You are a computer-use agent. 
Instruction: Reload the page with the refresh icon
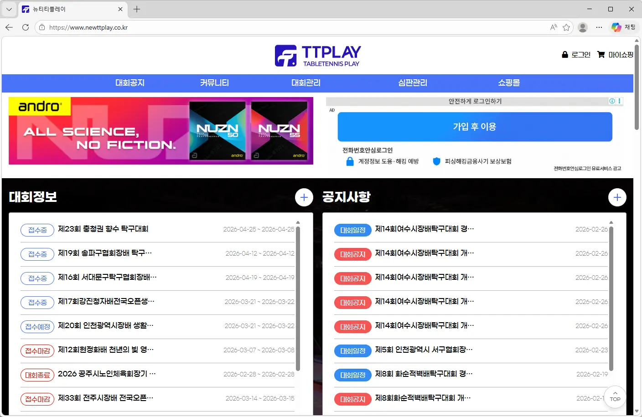(26, 27)
